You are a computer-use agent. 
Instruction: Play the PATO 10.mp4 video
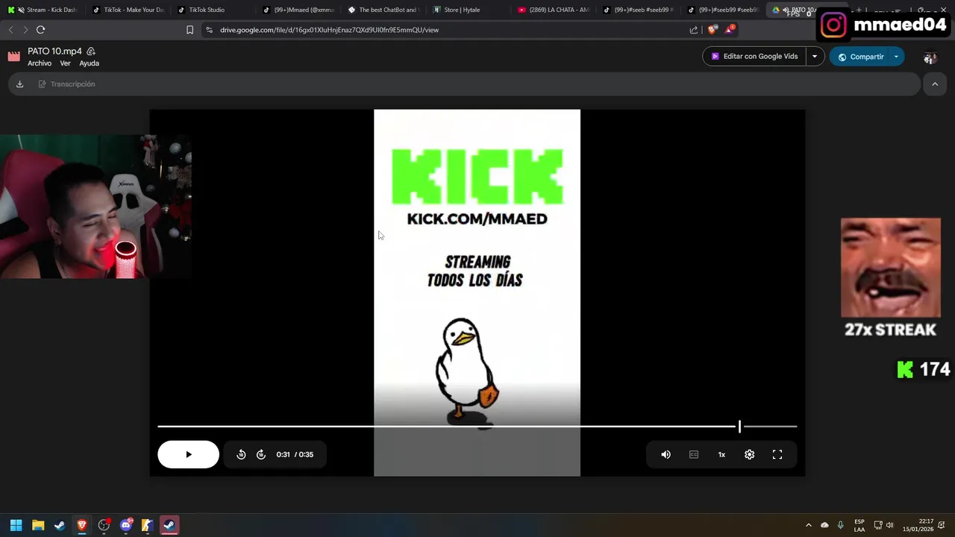tap(188, 454)
